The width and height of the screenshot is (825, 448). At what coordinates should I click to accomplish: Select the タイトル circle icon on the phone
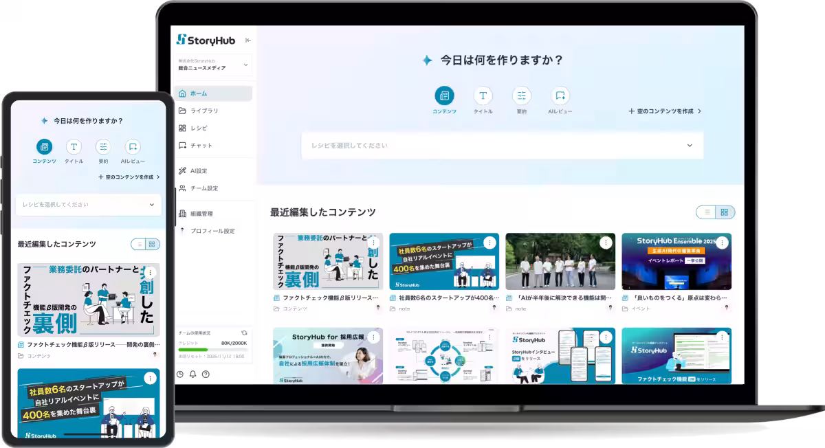74,146
